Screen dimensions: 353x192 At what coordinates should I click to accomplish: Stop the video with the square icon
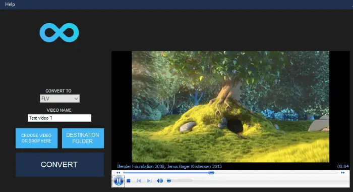point(129,181)
